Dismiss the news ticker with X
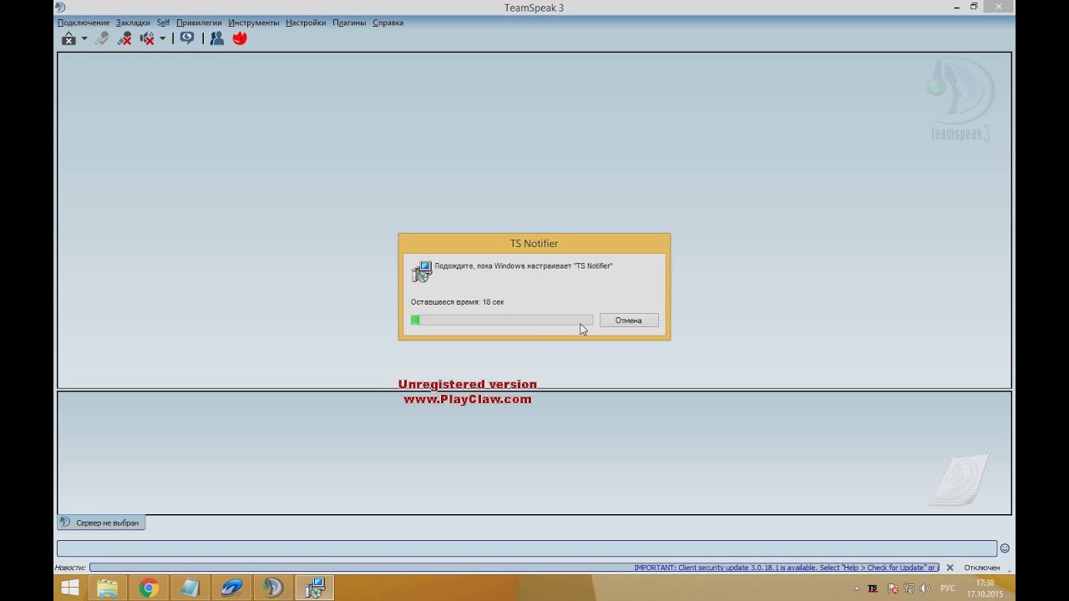Viewport: 1069px width, 601px height. (950, 568)
